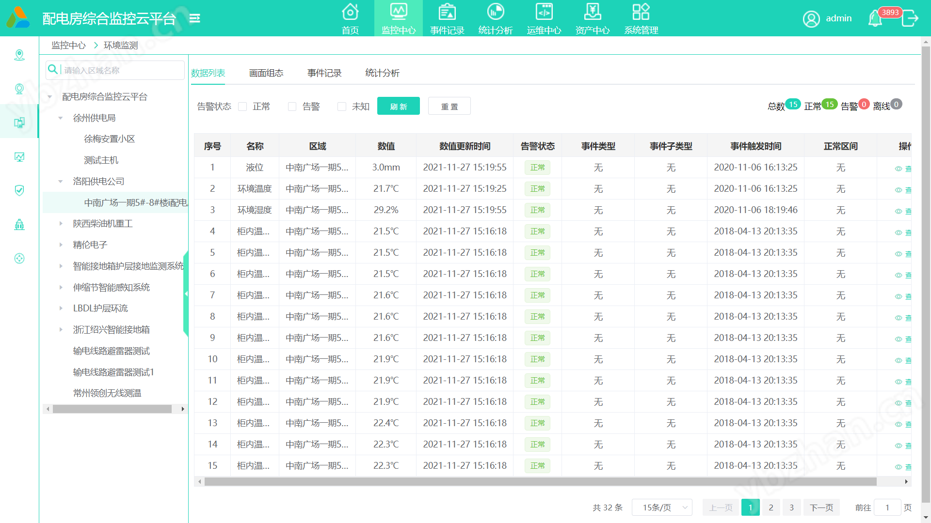Go to page 2
Screen dimensions: 931x523
pyautogui.click(x=771, y=508)
